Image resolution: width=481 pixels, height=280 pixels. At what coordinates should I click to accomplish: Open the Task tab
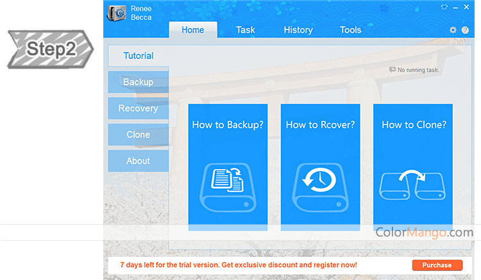[x=245, y=30]
